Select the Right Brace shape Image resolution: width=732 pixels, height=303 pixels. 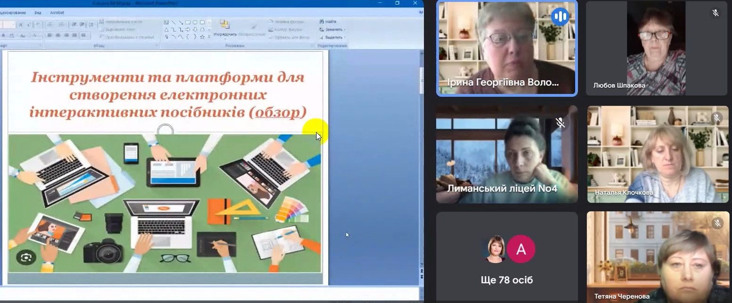(x=195, y=37)
